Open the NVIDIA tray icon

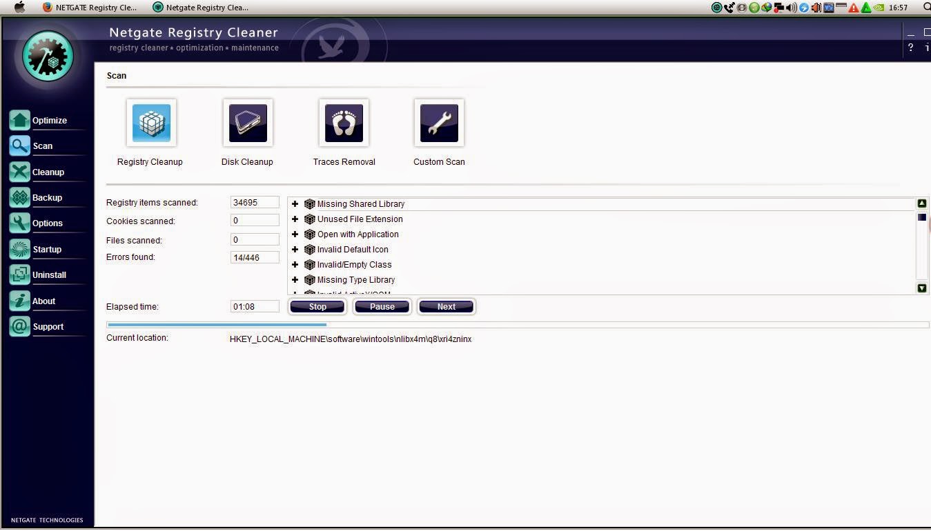tap(878, 8)
